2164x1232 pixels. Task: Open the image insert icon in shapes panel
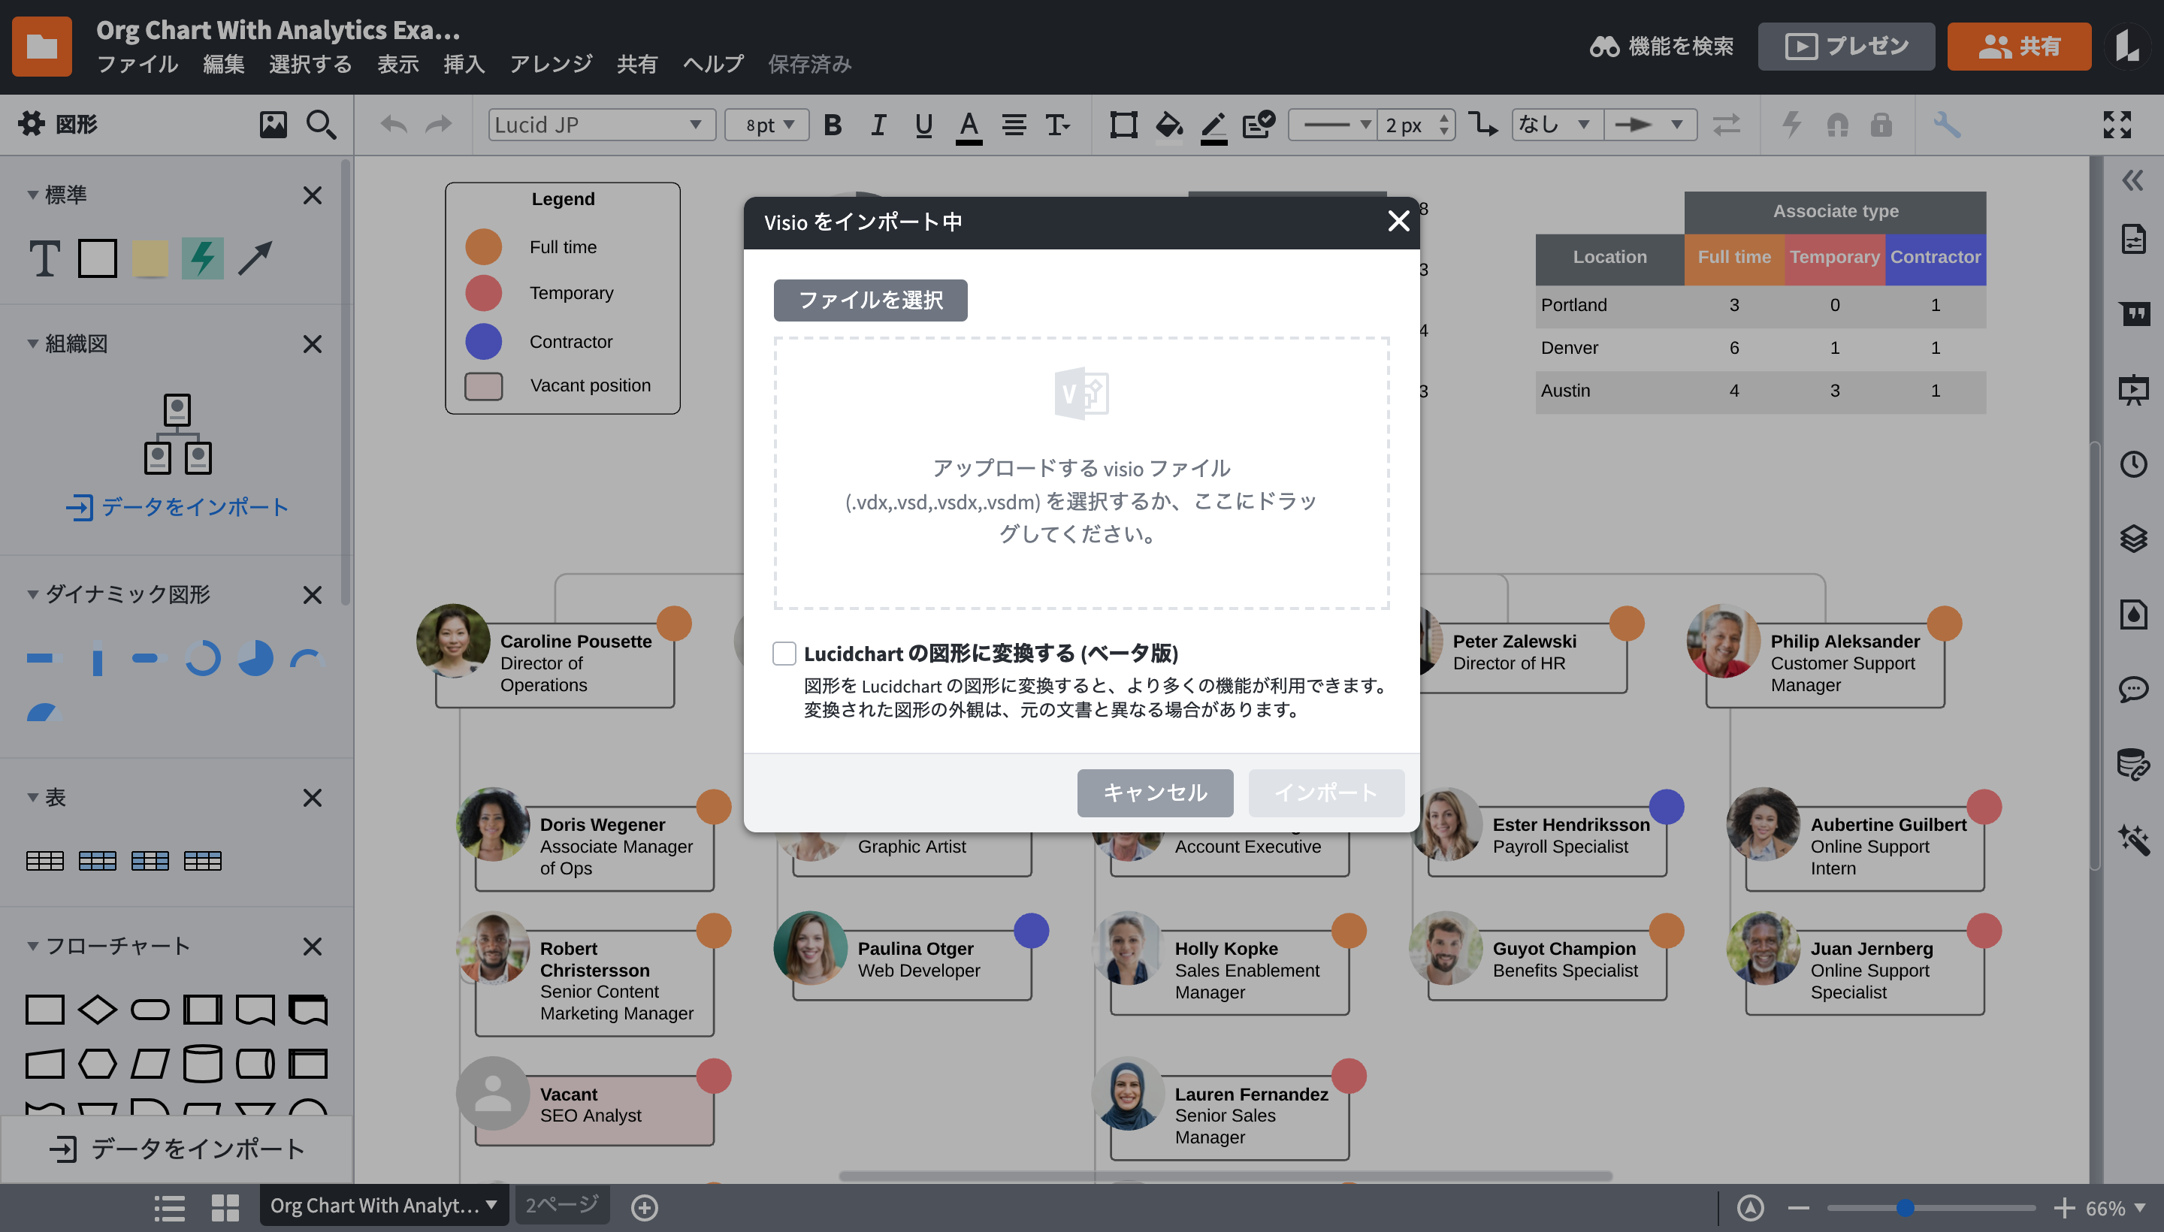pyautogui.click(x=273, y=125)
